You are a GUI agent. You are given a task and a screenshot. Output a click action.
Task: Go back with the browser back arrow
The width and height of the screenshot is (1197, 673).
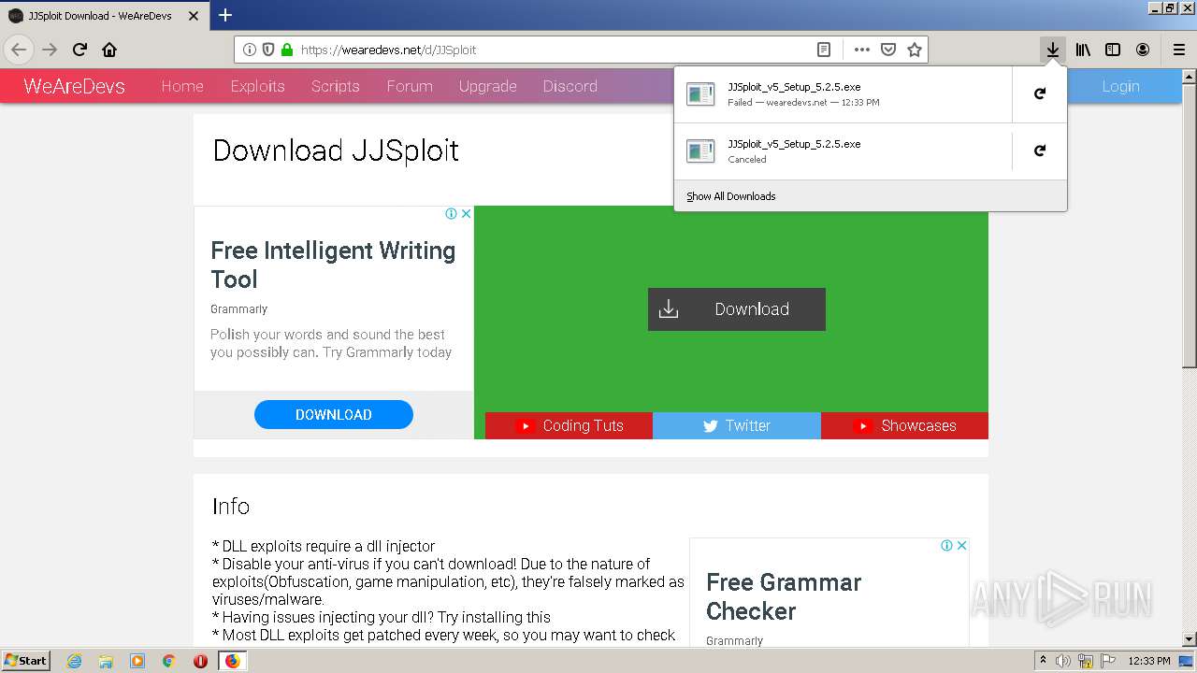[x=19, y=50]
